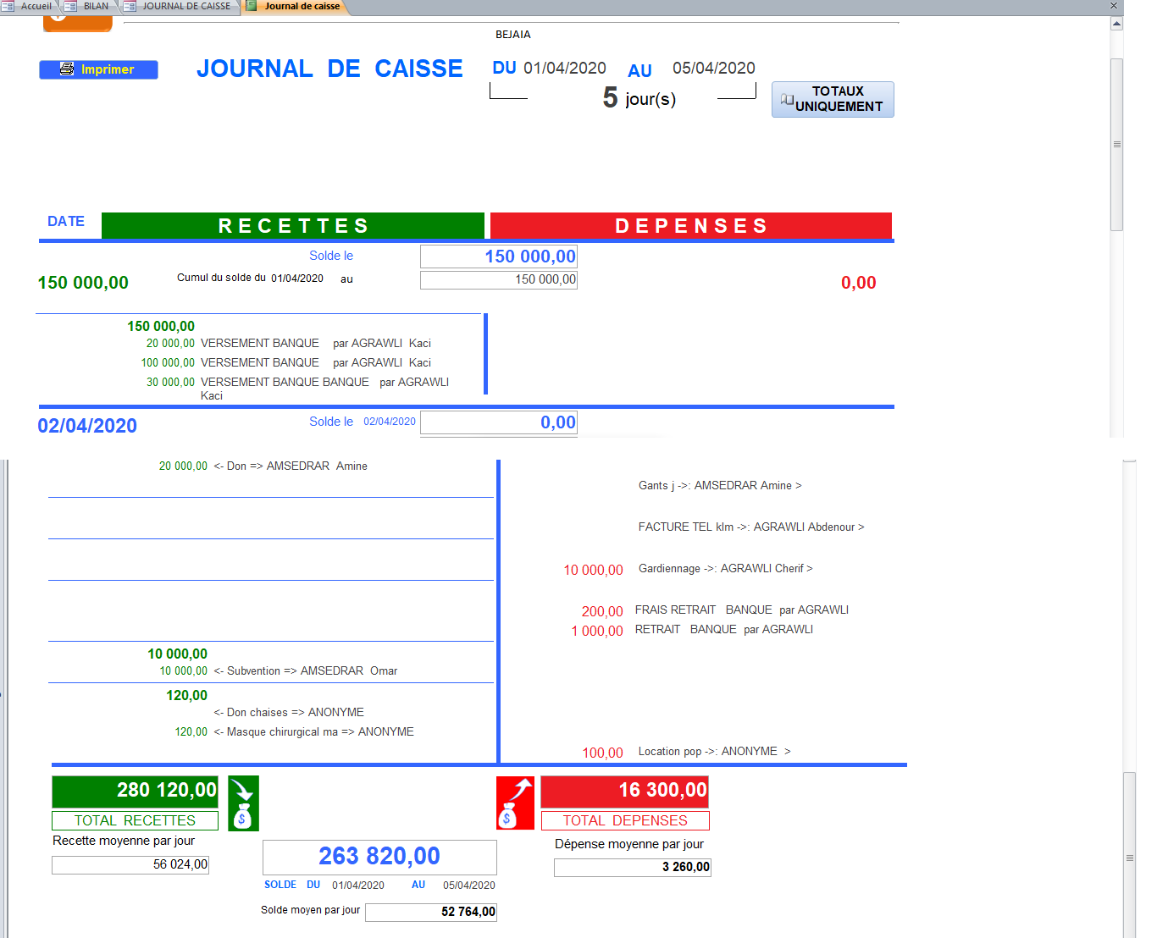Click the JOURNAL DE CAISSE title
1157x938 pixels.
point(329,69)
